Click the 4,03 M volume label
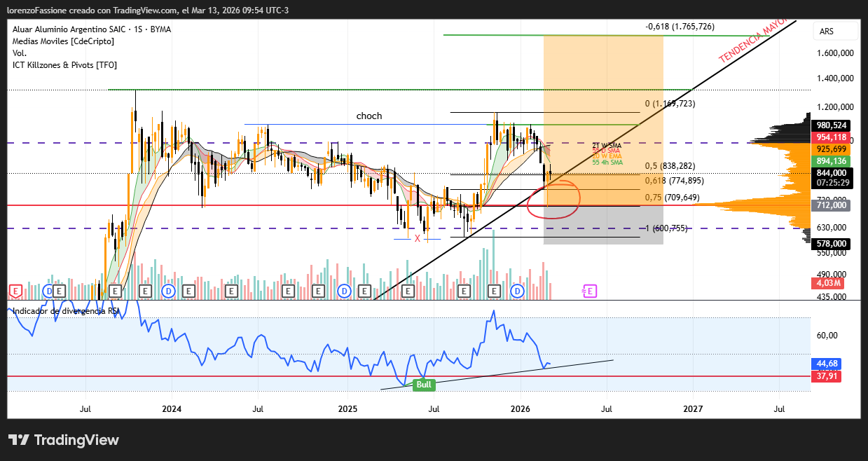 (x=827, y=283)
